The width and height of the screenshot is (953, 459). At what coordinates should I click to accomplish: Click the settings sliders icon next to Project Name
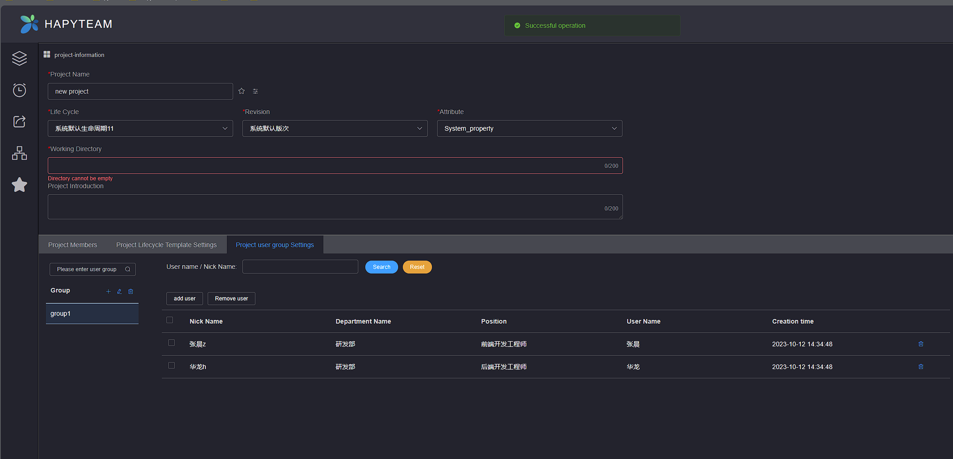click(255, 91)
